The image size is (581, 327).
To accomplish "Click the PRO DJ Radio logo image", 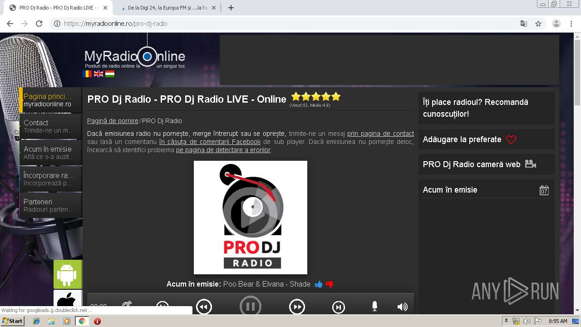I will coord(251,218).
